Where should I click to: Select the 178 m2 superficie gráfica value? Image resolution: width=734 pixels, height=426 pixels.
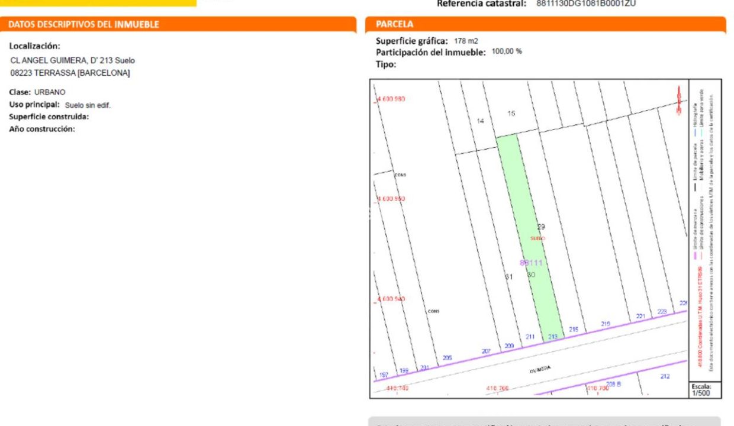click(x=466, y=41)
